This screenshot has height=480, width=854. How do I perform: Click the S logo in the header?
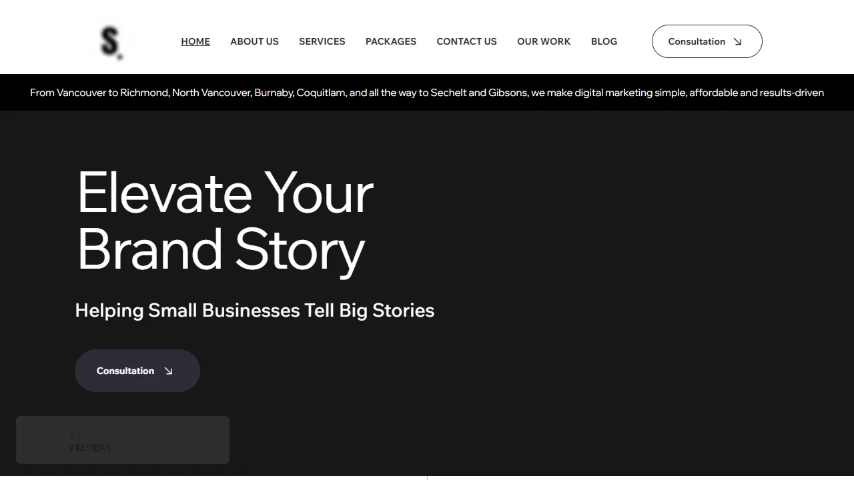[110, 41]
